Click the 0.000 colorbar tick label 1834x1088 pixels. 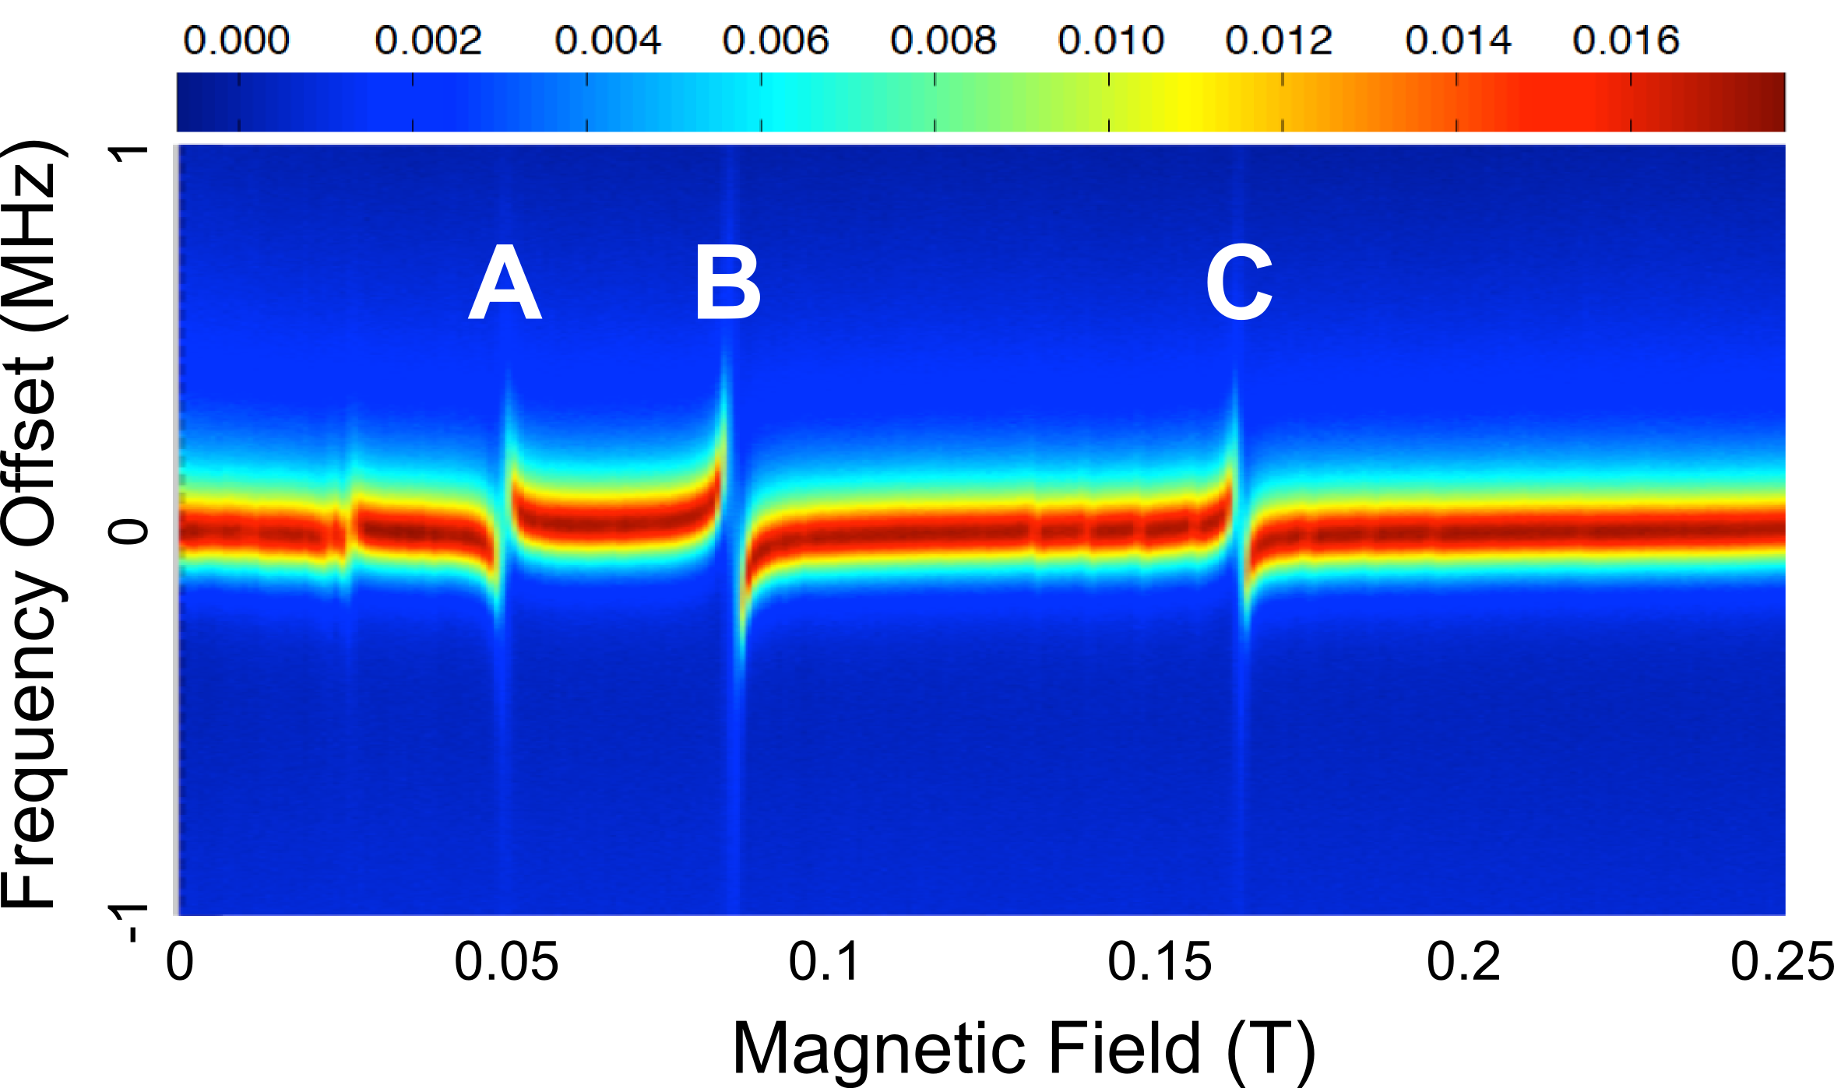click(237, 40)
